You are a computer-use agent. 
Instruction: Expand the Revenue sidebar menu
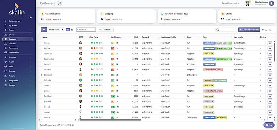point(31,71)
